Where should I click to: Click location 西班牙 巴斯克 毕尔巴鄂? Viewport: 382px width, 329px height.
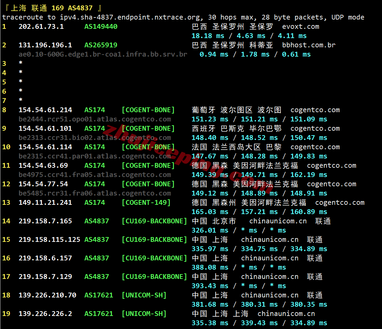[236, 128]
